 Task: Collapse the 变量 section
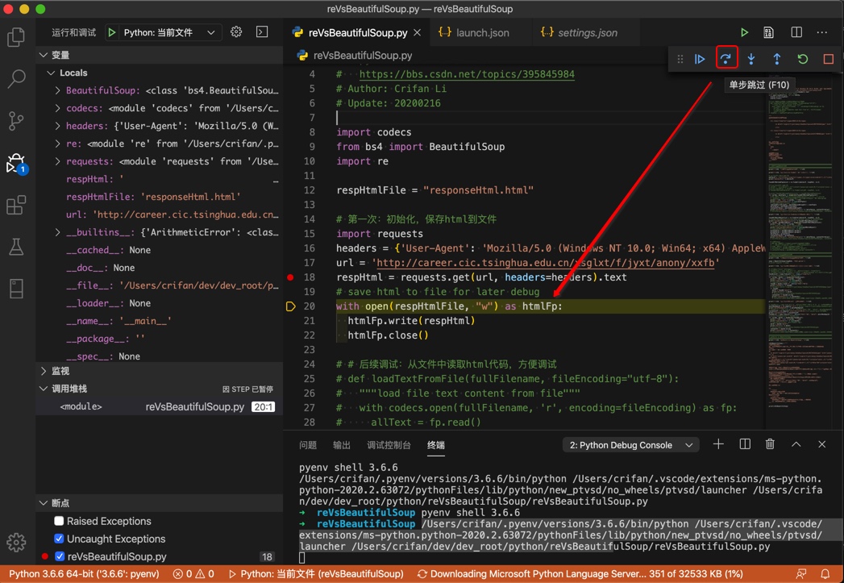click(44, 55)
